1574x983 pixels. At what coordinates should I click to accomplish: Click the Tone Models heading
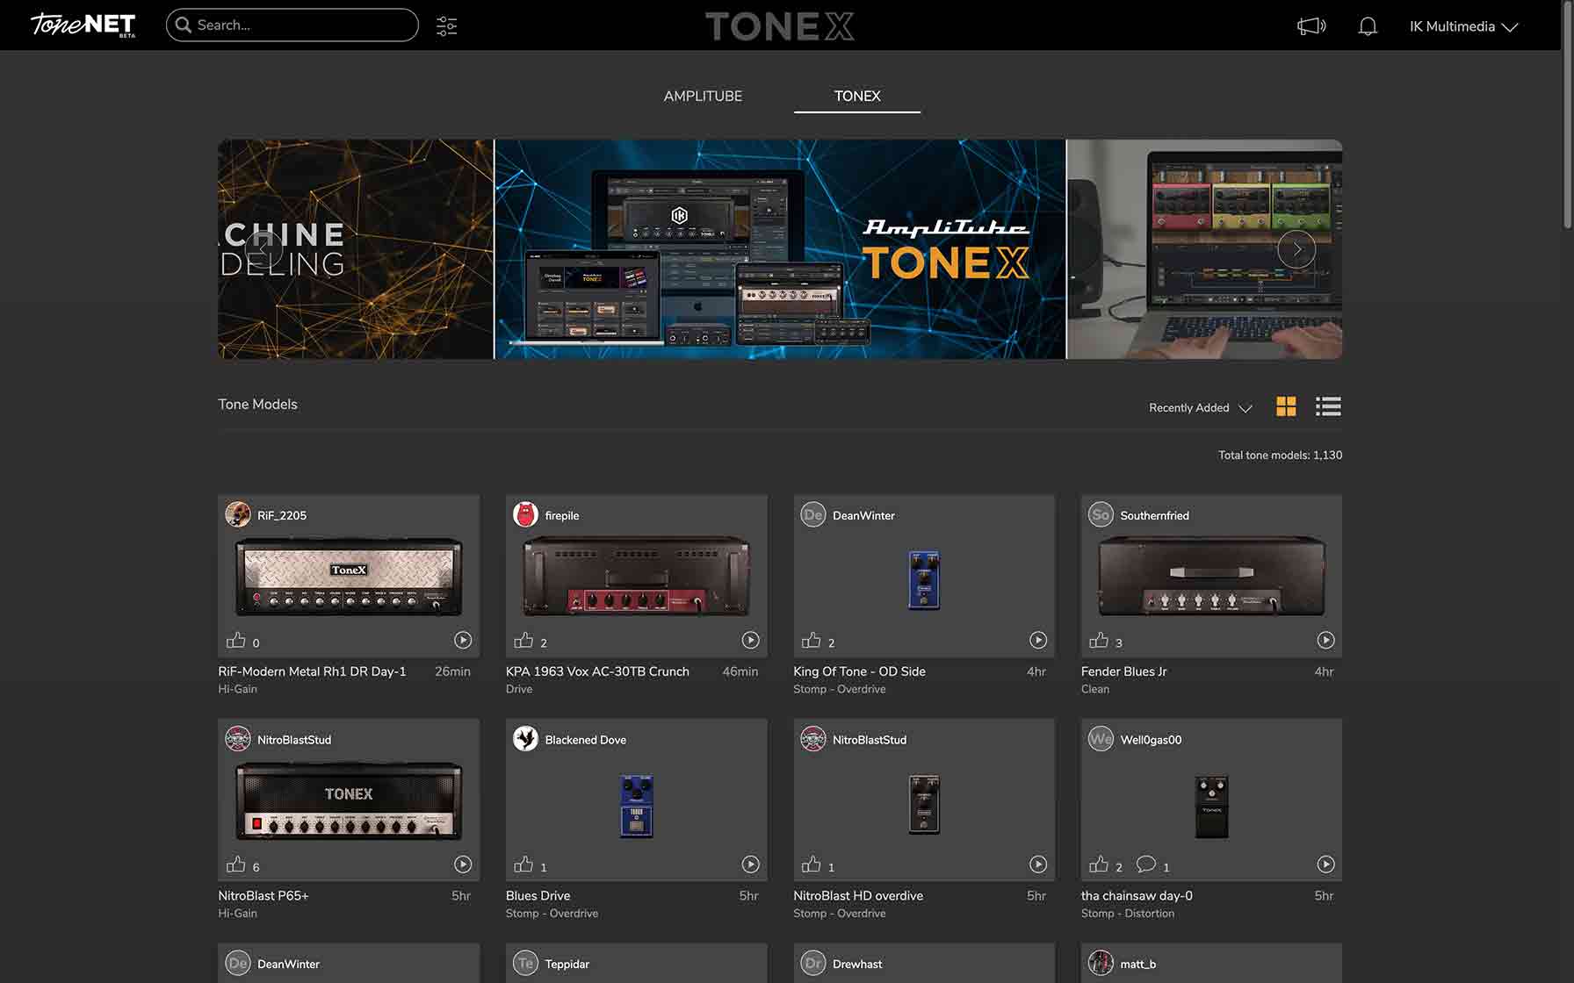257,405
